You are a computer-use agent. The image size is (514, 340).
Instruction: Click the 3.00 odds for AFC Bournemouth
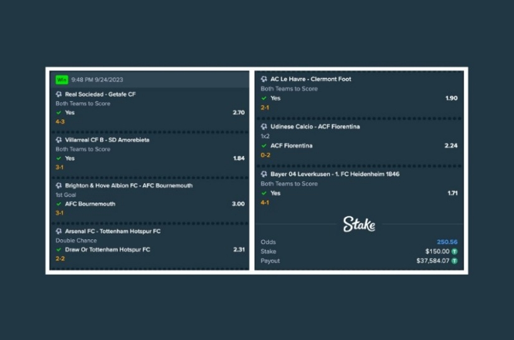point(239,204)
